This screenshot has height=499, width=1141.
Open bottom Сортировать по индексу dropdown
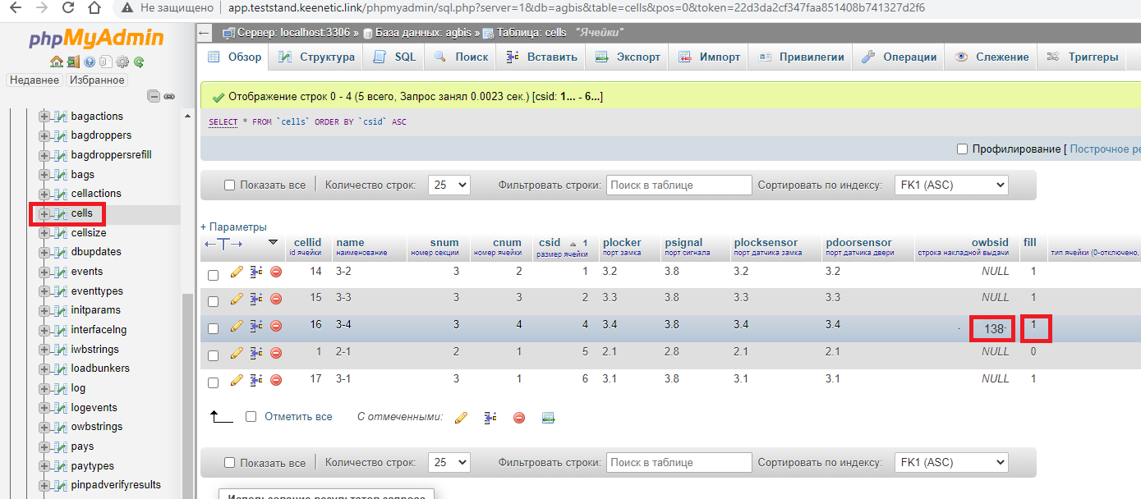(x=951, y=463)
